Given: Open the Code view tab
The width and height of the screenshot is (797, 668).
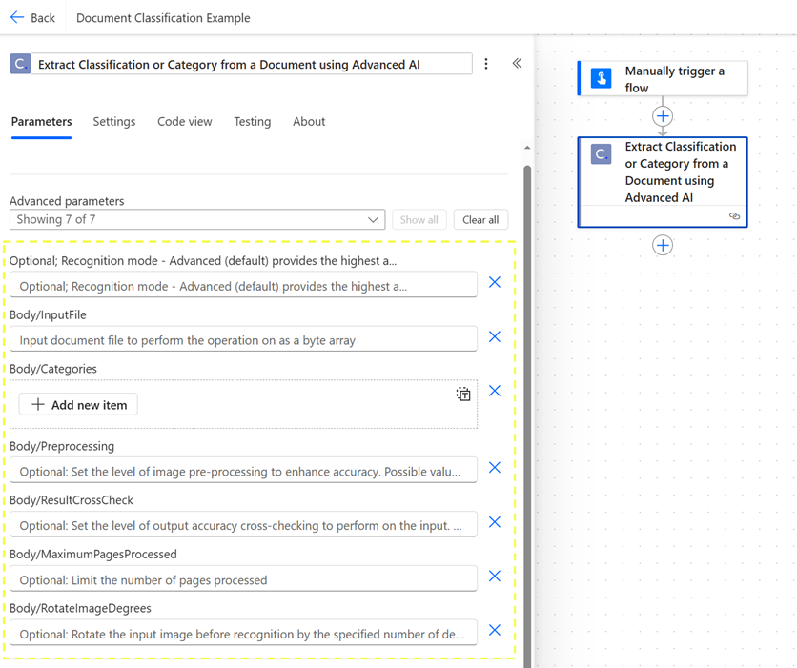Looking at the screenshot, I should (x=184, y=121).
